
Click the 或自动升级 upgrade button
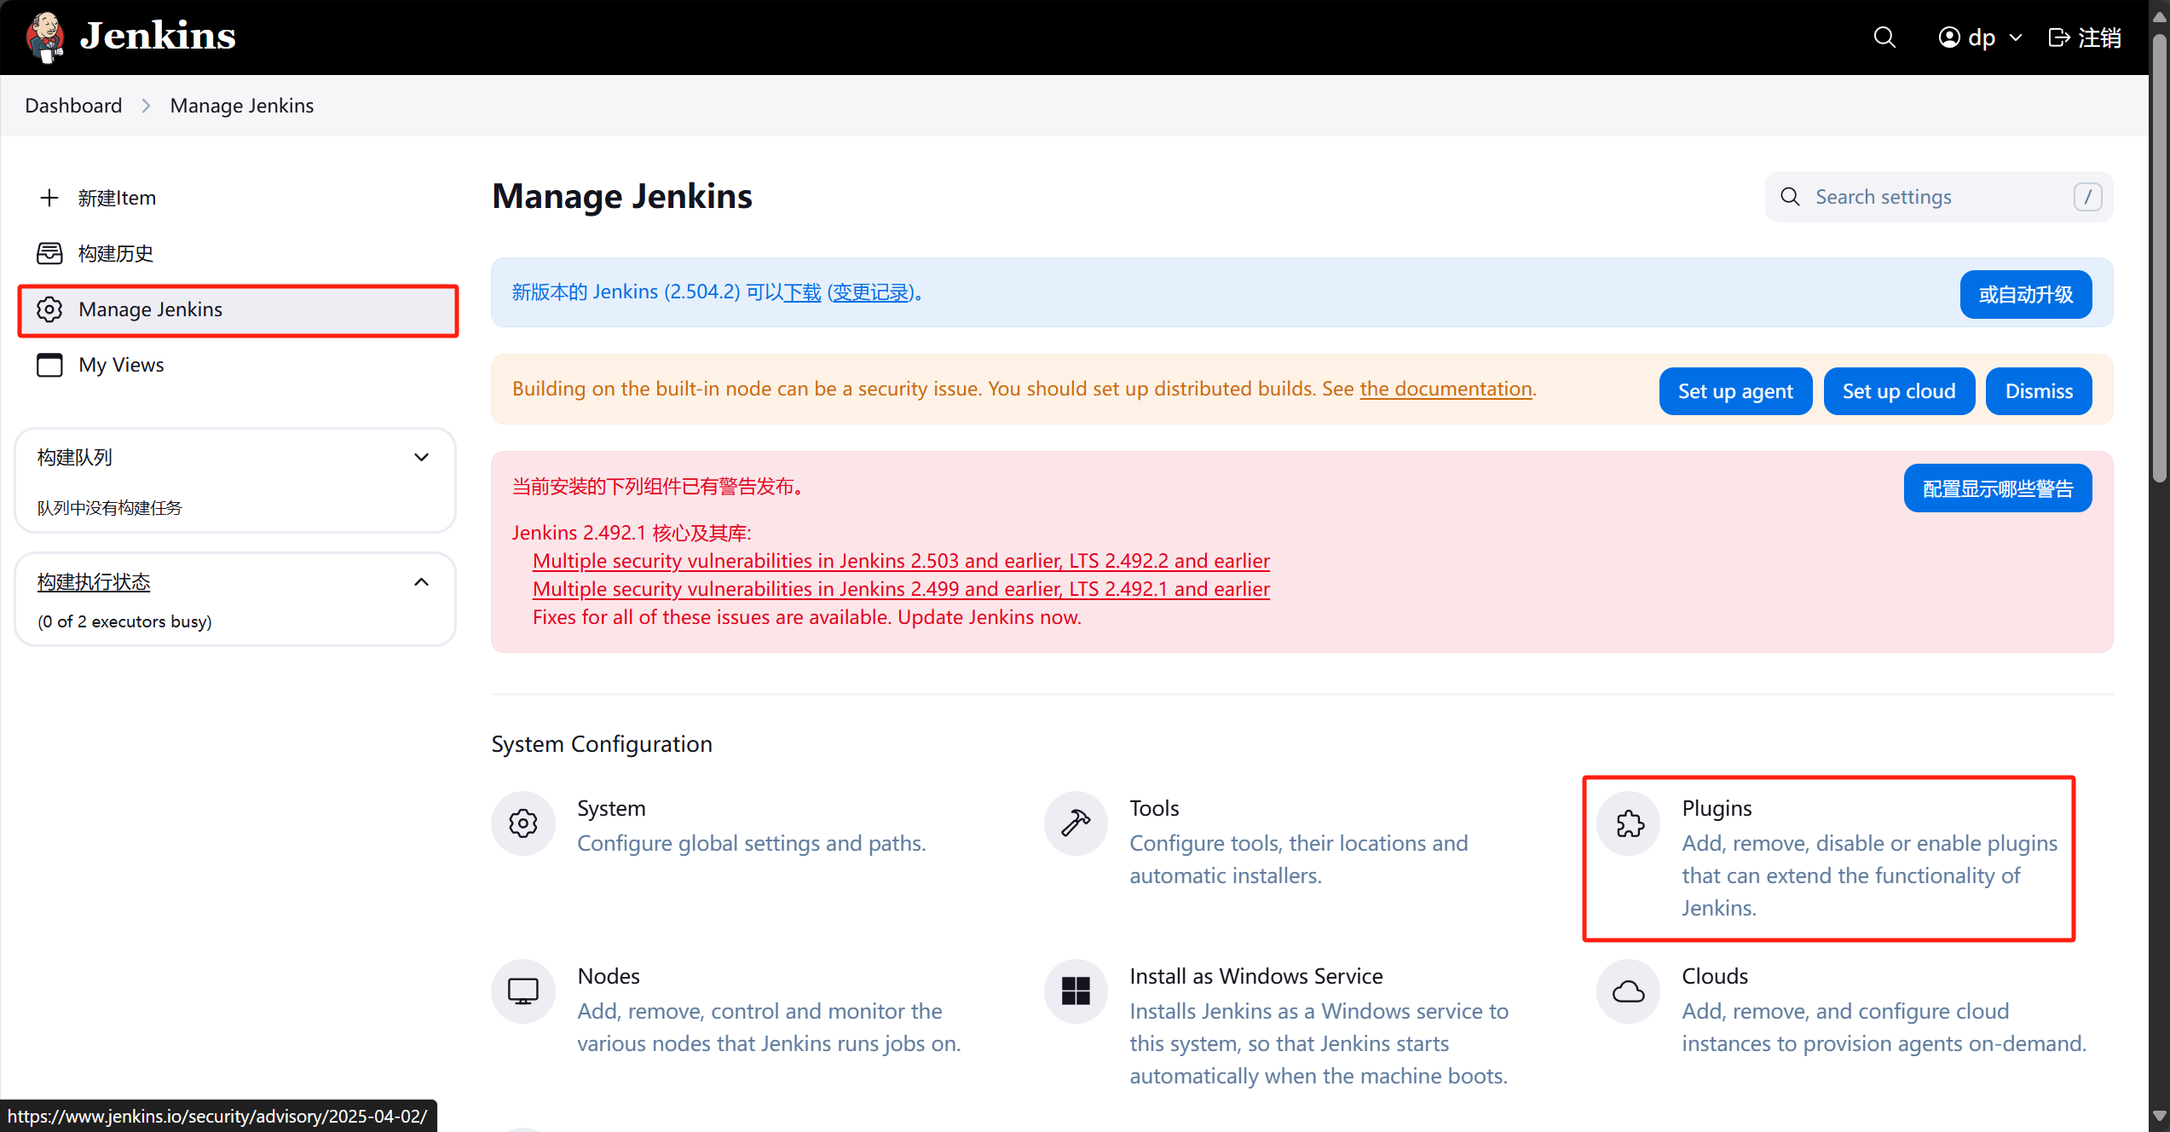click(2025, 295)
